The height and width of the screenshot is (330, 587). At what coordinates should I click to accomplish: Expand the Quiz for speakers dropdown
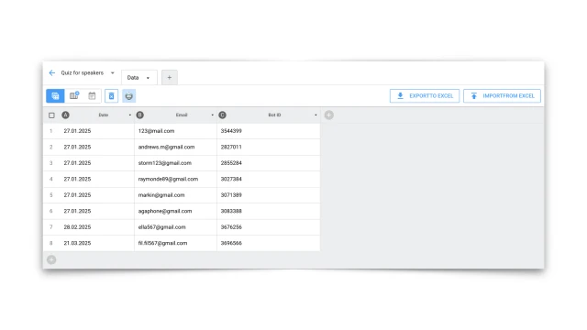112,73
